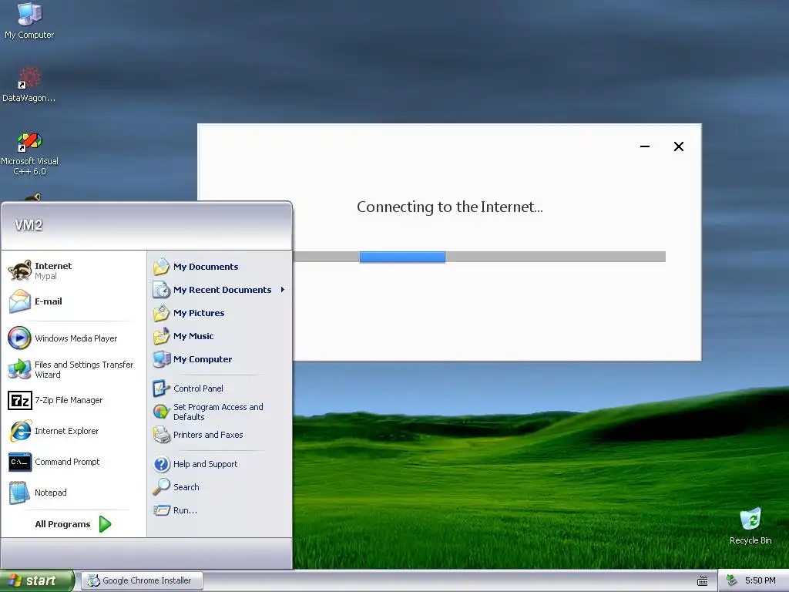Click the E-mail envelope icon
The image size is (789, 592).
pos(20,301)
